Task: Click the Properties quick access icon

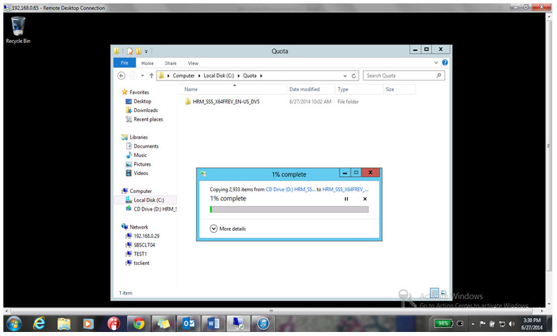Action: [x=130, y=51]
